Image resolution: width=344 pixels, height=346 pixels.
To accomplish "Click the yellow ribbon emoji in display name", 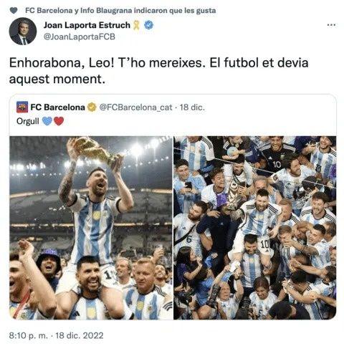I will click(136, 25).
